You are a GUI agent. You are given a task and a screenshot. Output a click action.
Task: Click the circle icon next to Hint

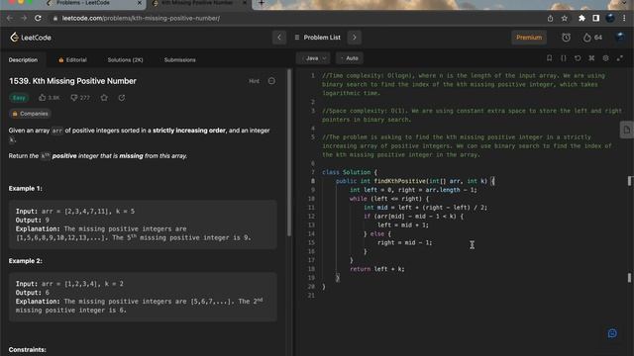(271, 81)
